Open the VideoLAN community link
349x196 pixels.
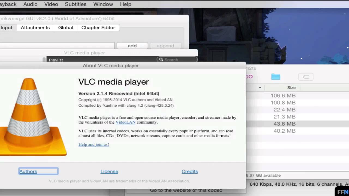click(x=125, y=122)
